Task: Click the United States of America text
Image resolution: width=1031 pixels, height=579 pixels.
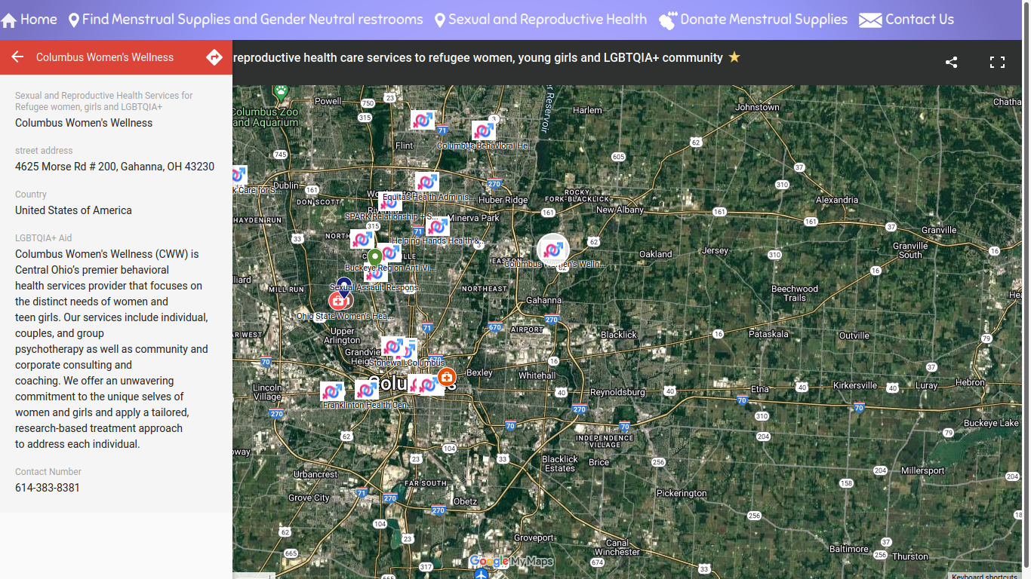Action: 73,210
